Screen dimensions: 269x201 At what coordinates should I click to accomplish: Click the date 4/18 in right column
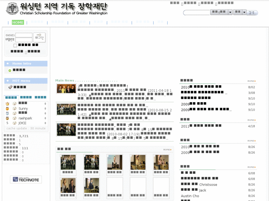point(251,126)
